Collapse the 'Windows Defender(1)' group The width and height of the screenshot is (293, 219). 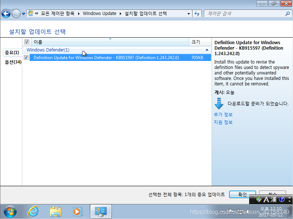(x=207, y=50)
